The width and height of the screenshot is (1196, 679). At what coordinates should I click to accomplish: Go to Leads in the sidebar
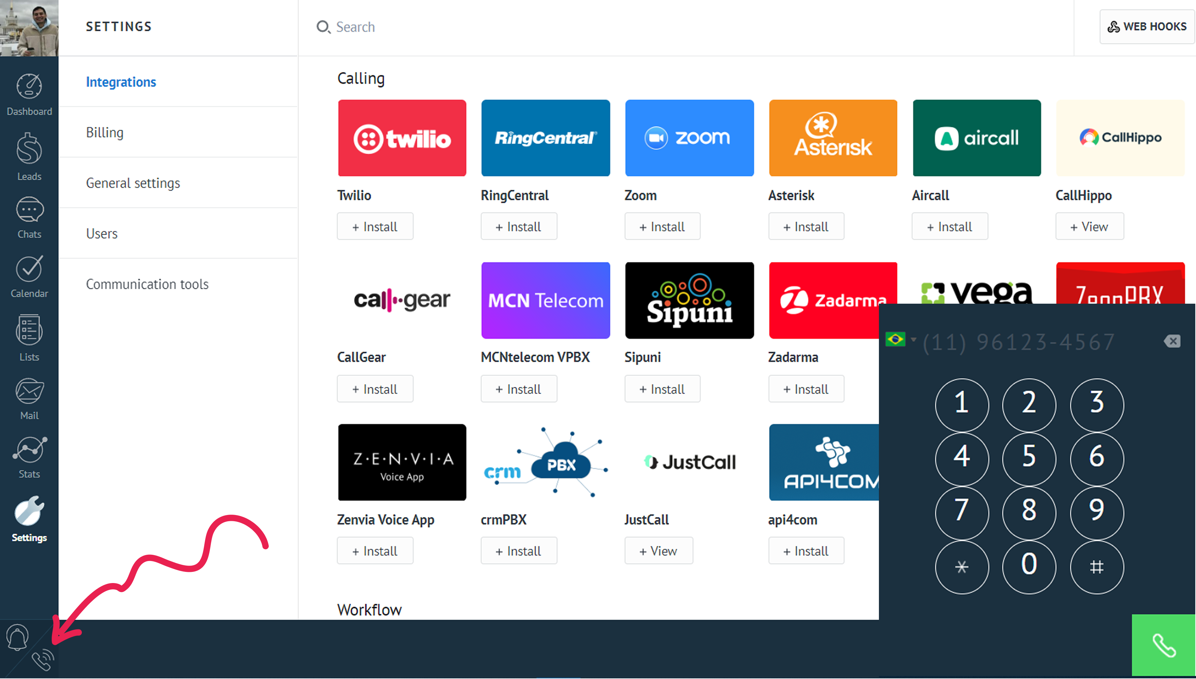(x=29, y=157)
